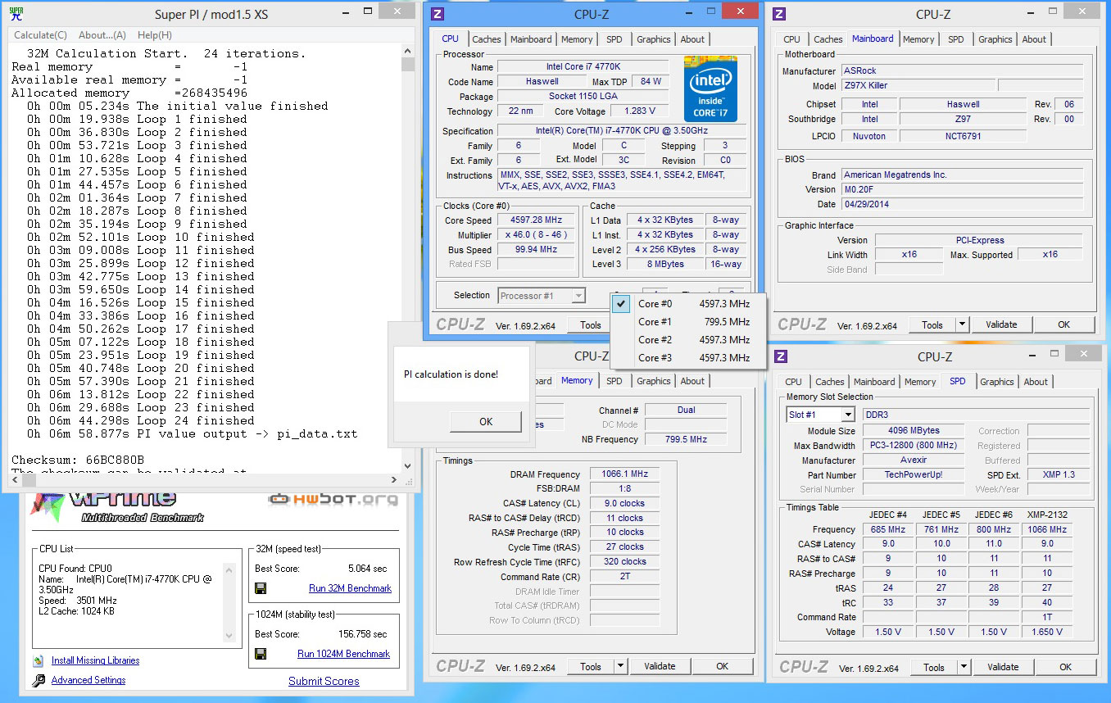Select the checked Core #0 entry

(688, 304)
